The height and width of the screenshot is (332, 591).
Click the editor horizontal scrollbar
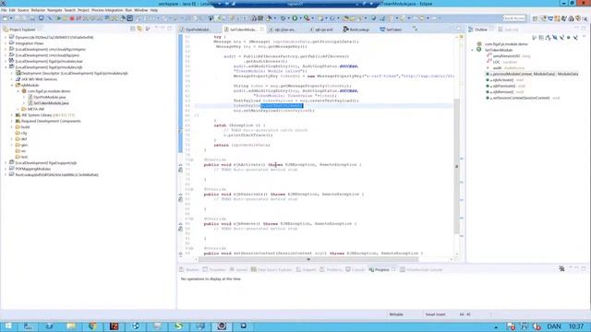[x=308, y=259]
